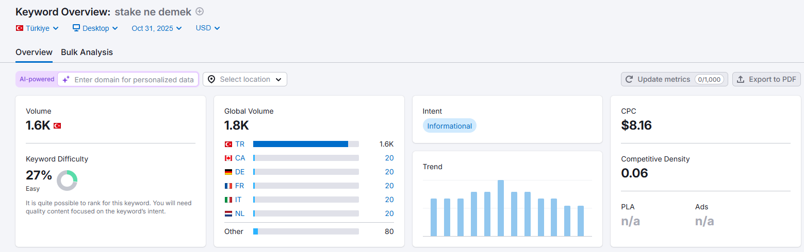Click the Update metrics button
Viewport: 804px width, 252px height.
pos(674,79)
